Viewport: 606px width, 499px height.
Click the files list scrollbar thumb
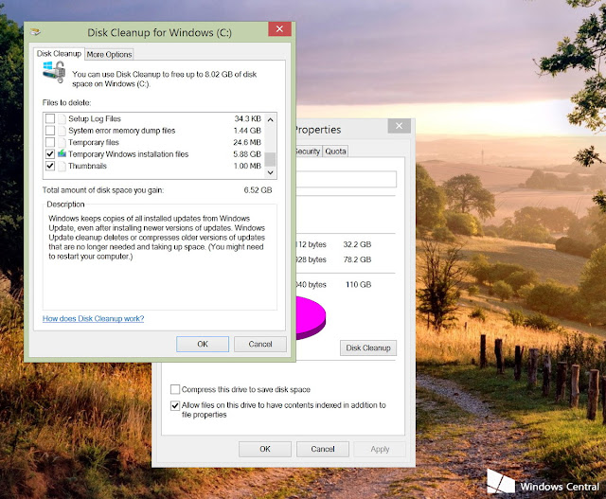[271, 159]
